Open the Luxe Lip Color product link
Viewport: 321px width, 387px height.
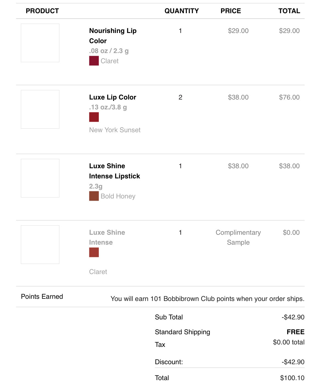(113, 97)
